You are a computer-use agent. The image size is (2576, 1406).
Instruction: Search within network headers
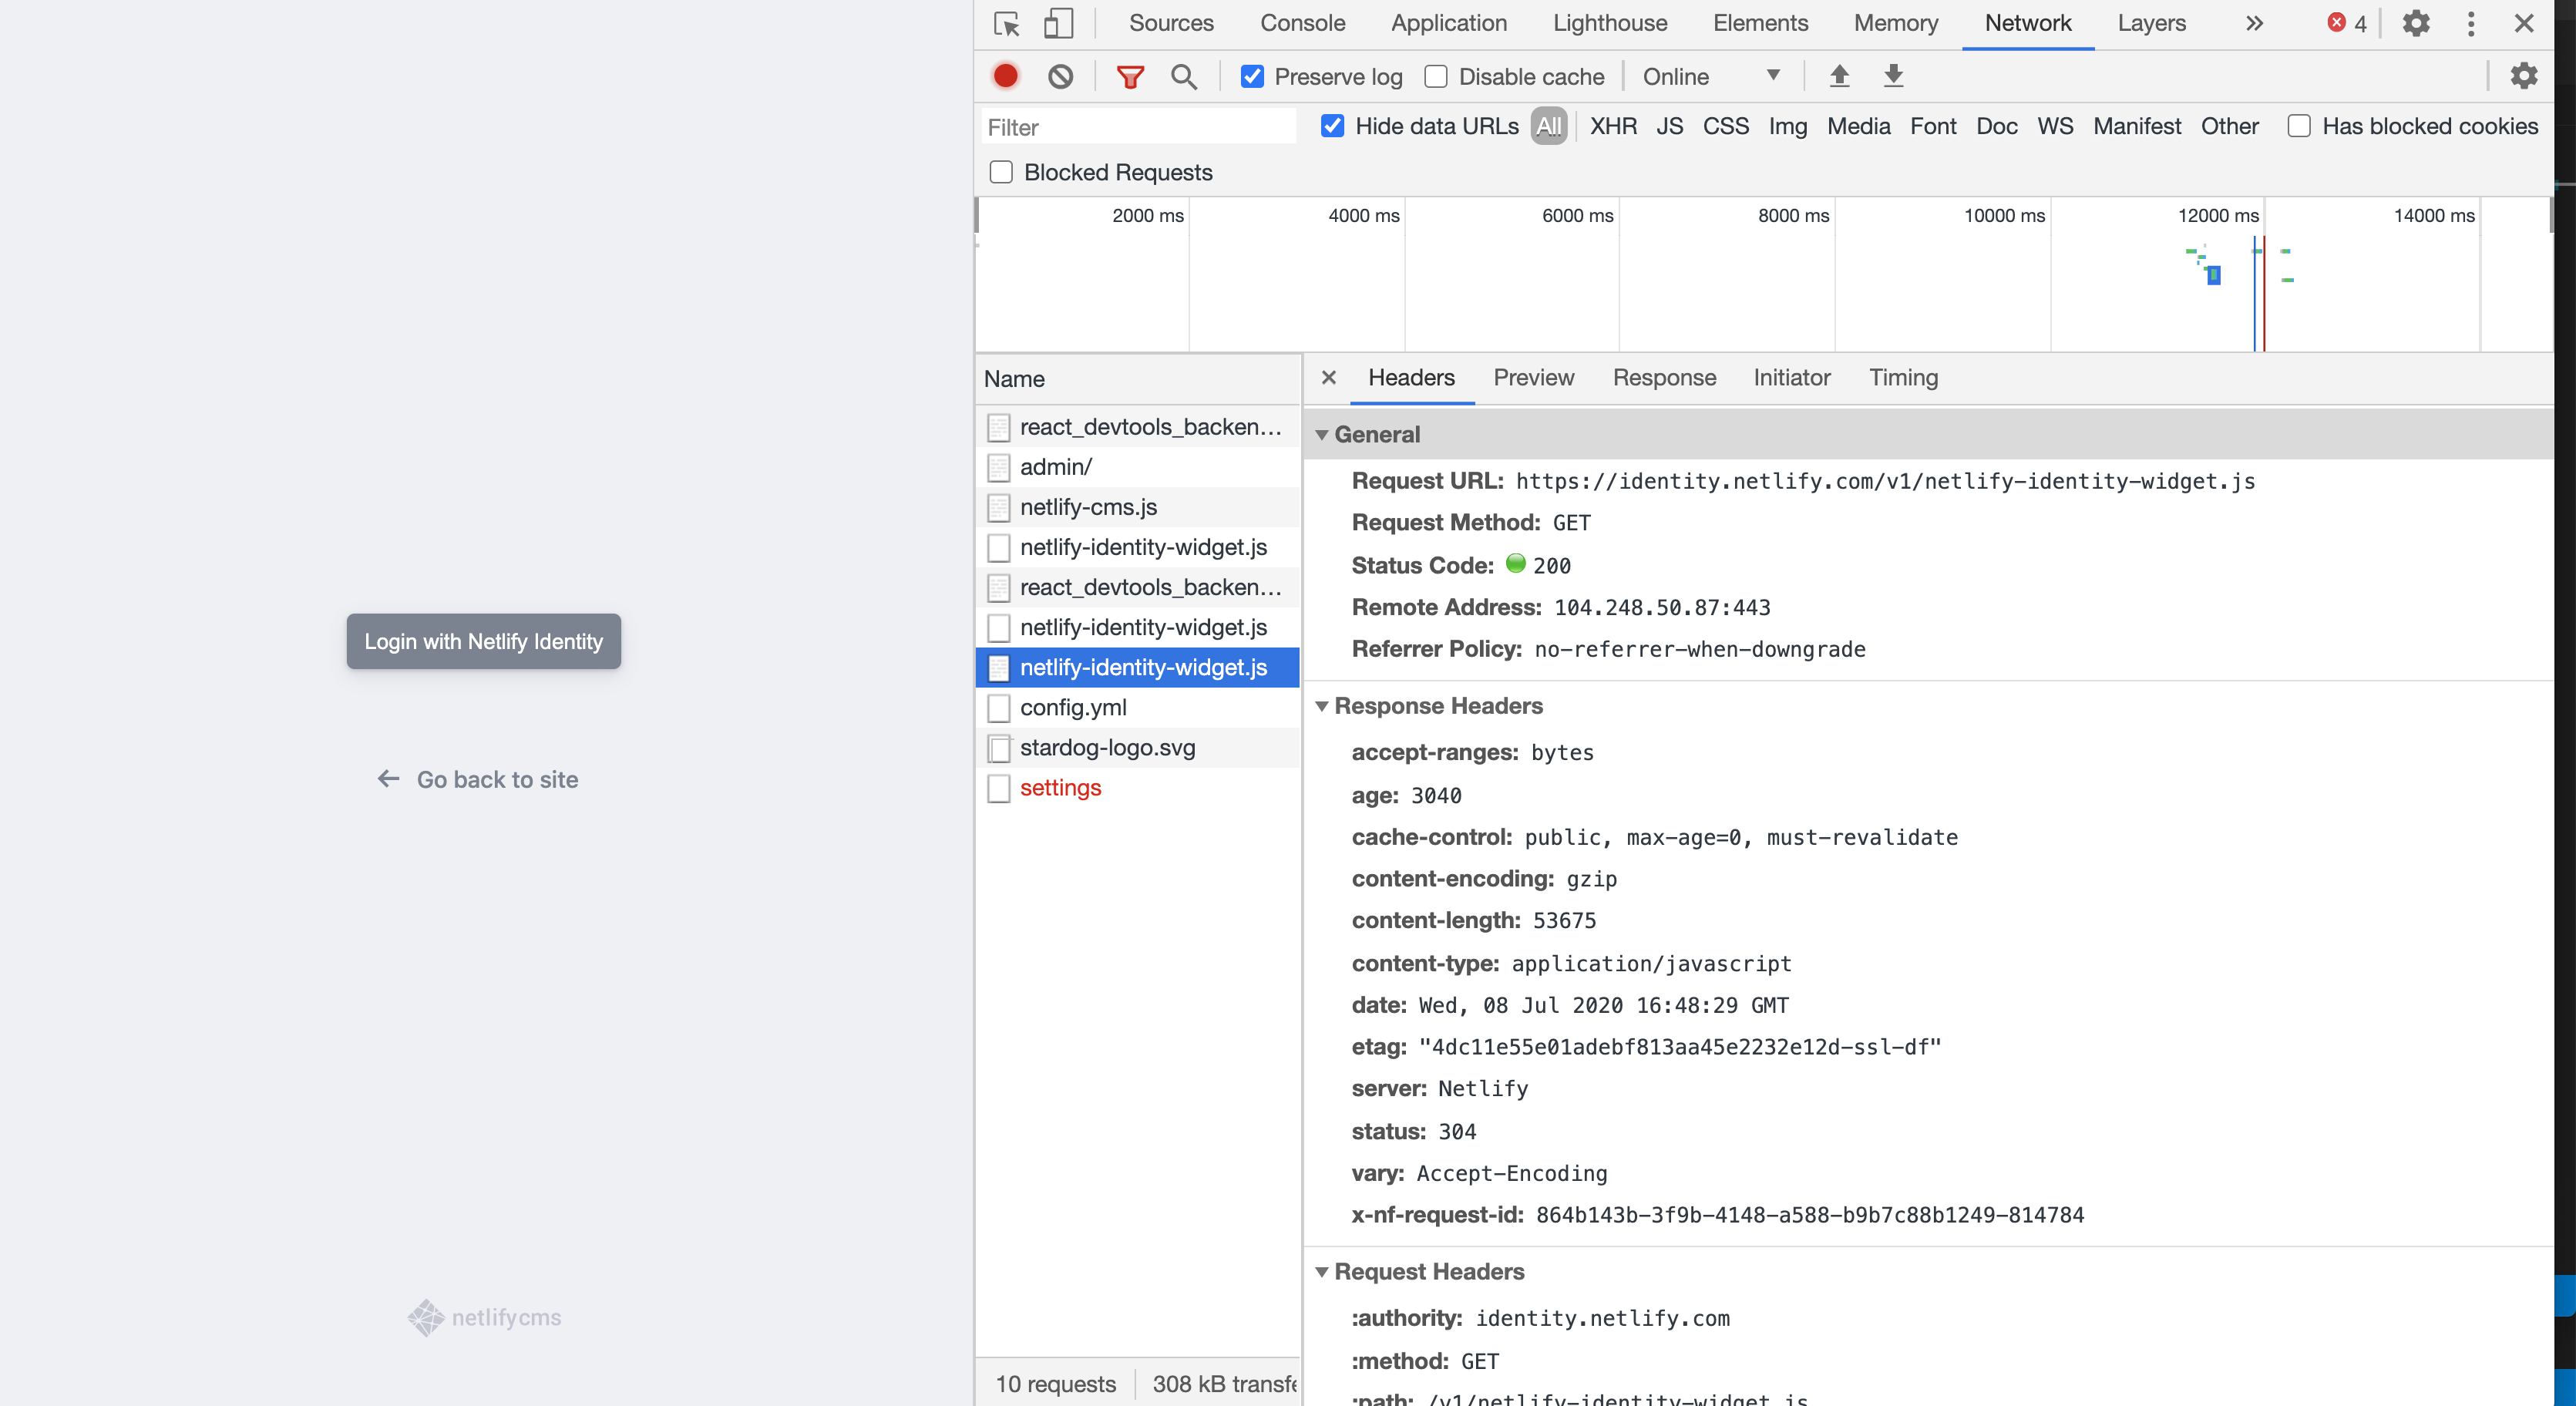(1184, 76)
